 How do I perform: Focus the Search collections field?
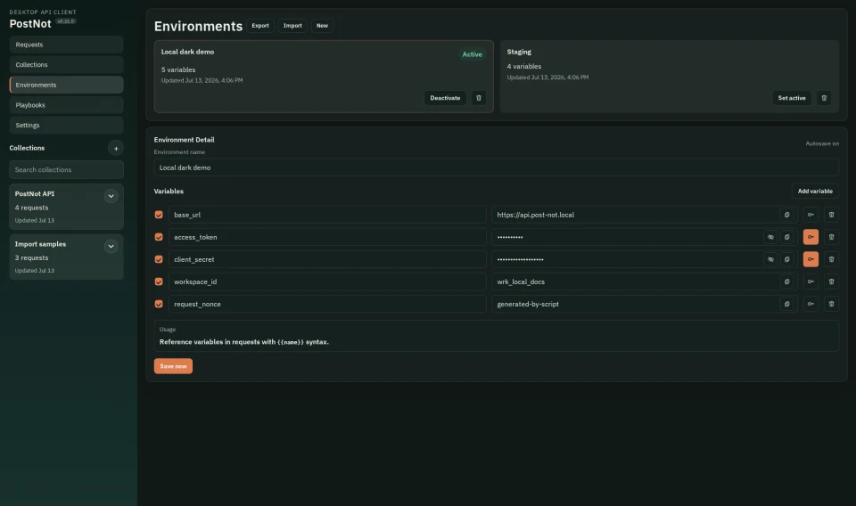(x=67, y=170)
